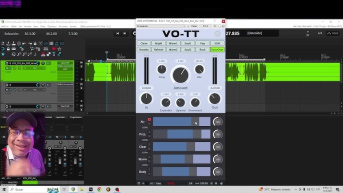The image size is (343, 193).
Task: Click the Redo arrow in REAPER toolbar
Action: (x=30, y=43)
